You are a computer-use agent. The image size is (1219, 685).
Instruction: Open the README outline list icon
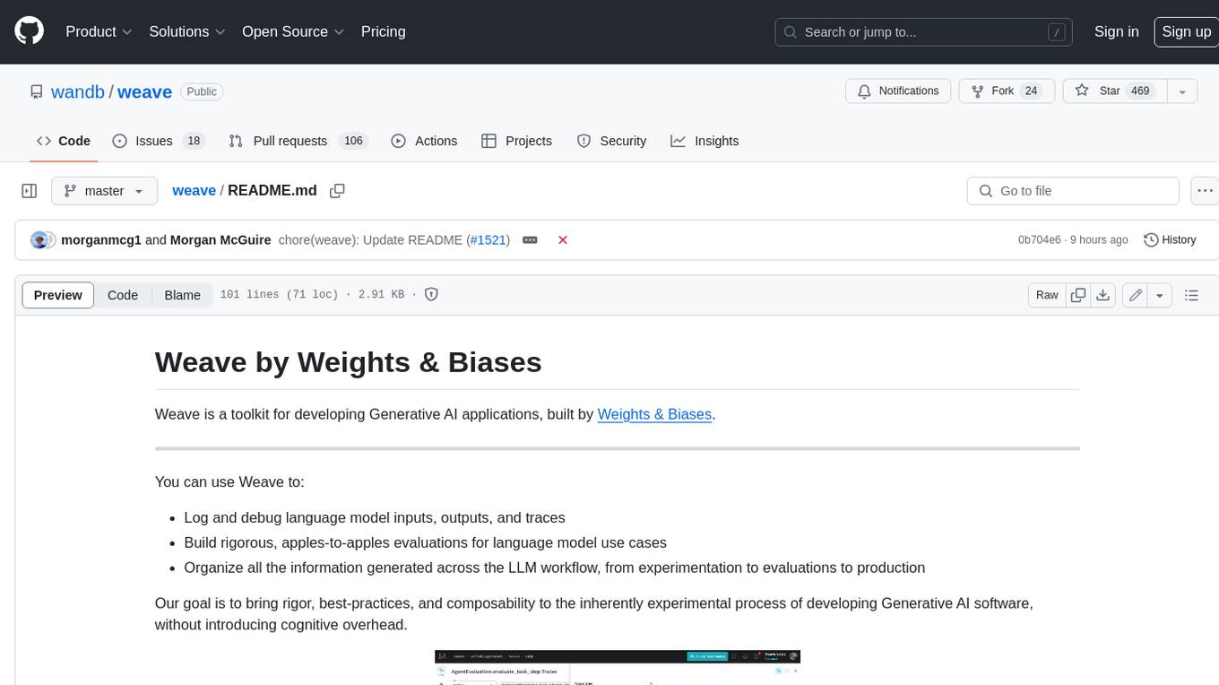point(1191,295)
